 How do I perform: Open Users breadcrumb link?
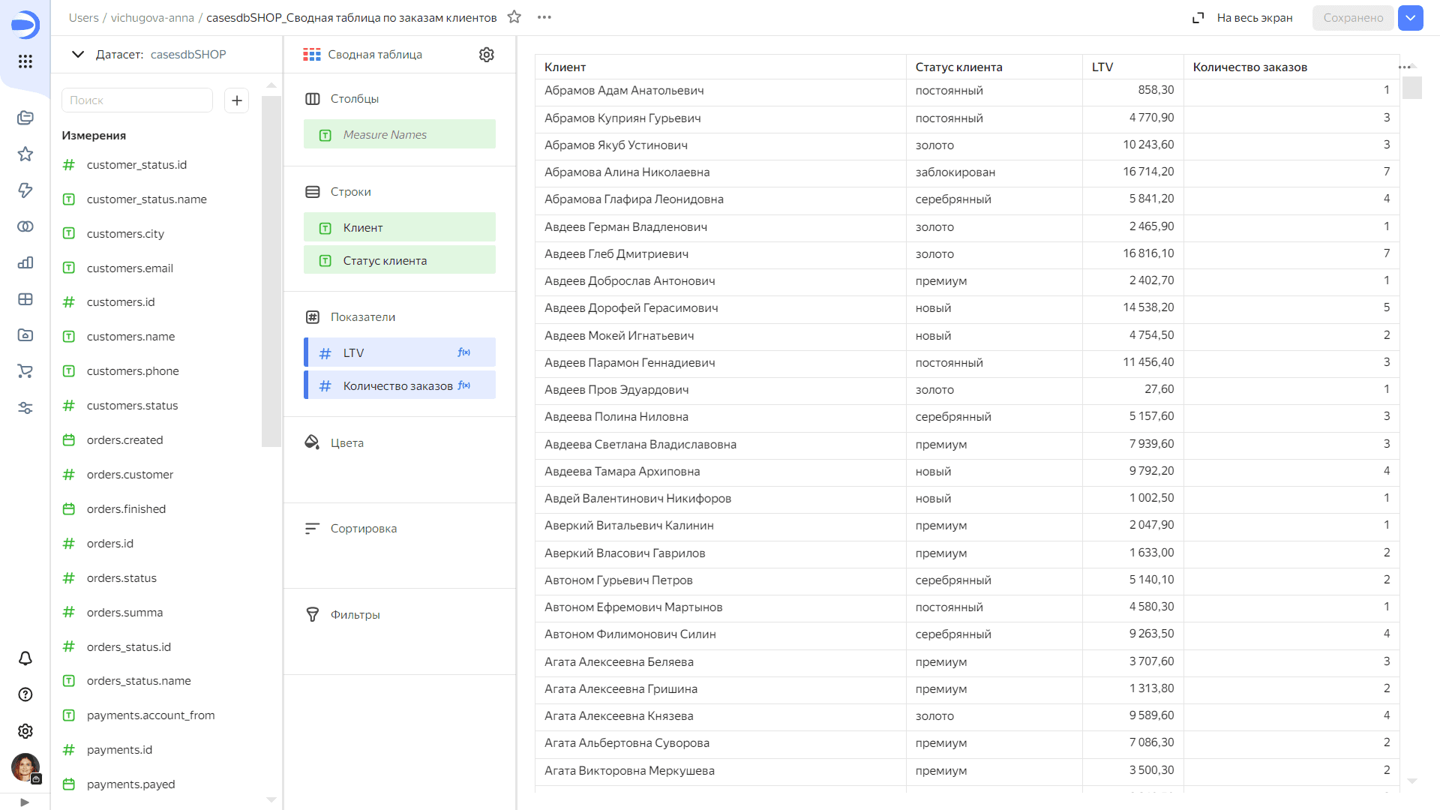click(x=83, y=17)
